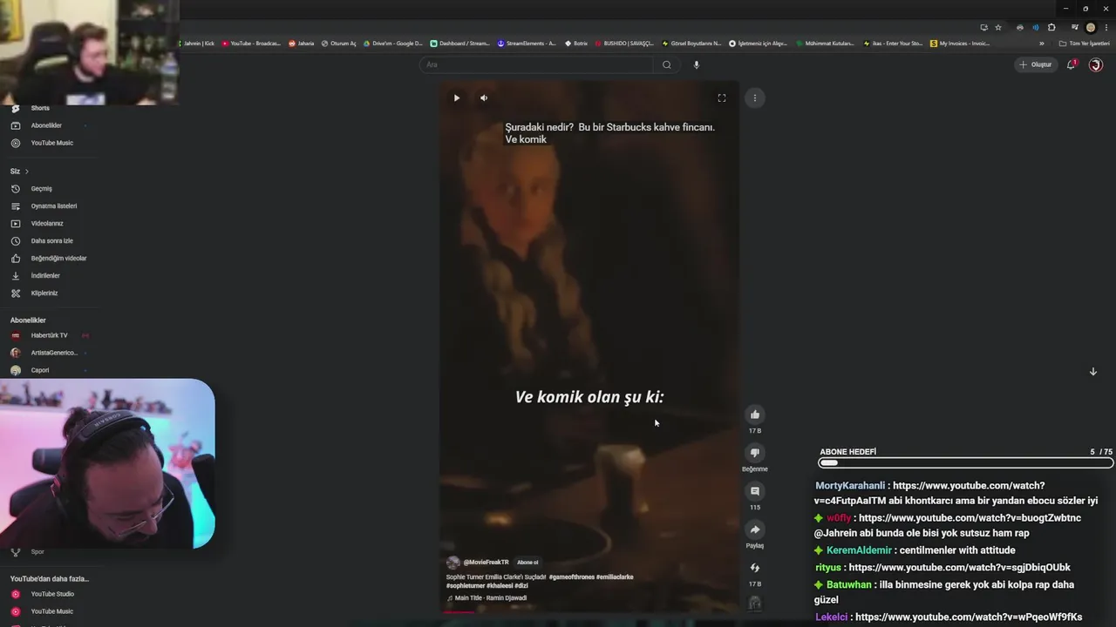Expand the Siz section chevron
Viewport: 1116px width, 627px height.
click(x=27, y=172)
